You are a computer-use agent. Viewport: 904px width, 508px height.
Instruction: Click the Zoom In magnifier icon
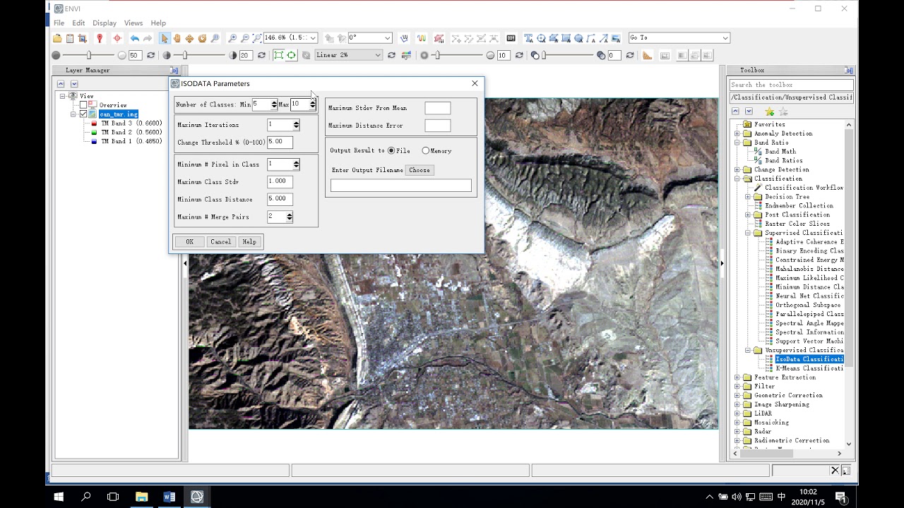(x=232, y=38)
